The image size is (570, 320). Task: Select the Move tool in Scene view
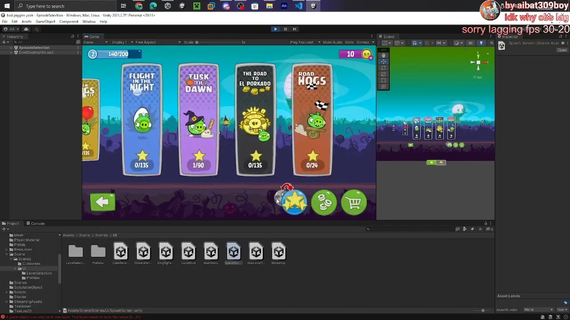[x=383, y=62]
